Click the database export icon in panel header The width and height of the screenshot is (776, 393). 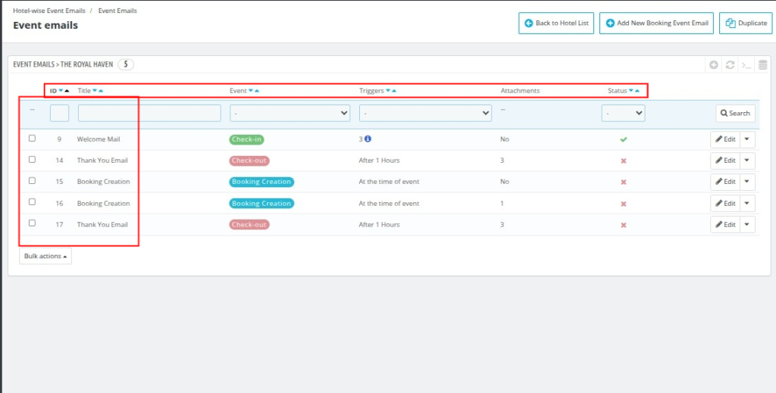(x=762, y=65)
